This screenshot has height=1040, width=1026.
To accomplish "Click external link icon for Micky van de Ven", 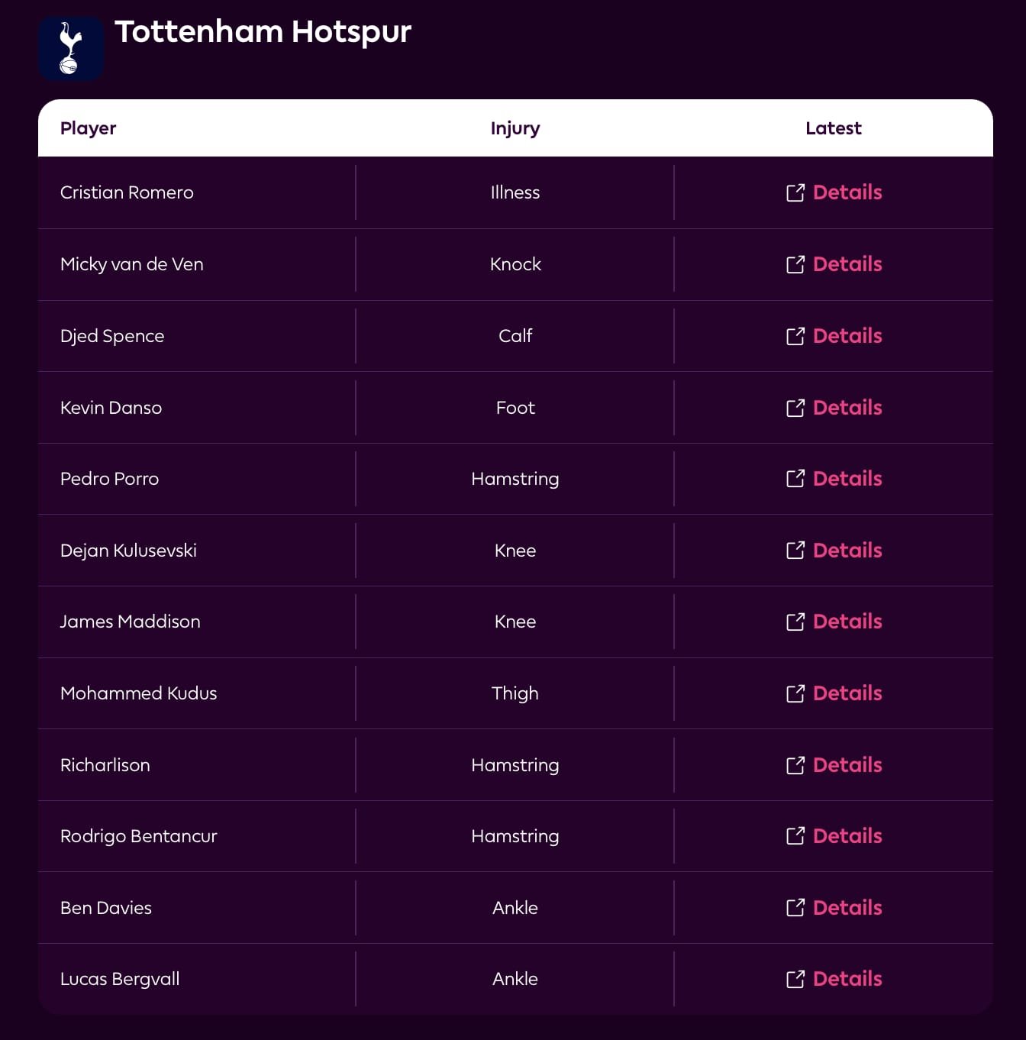I will pos(795,264).
